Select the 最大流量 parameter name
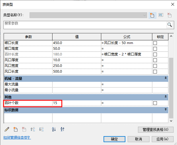The image size is (177, 145). [x=11, y=84]
